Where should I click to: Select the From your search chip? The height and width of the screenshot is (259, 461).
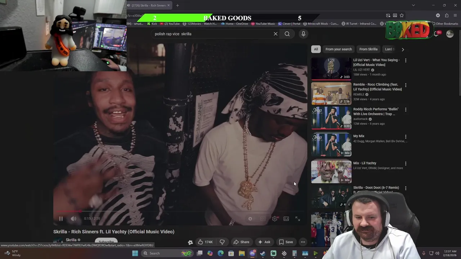339,49
